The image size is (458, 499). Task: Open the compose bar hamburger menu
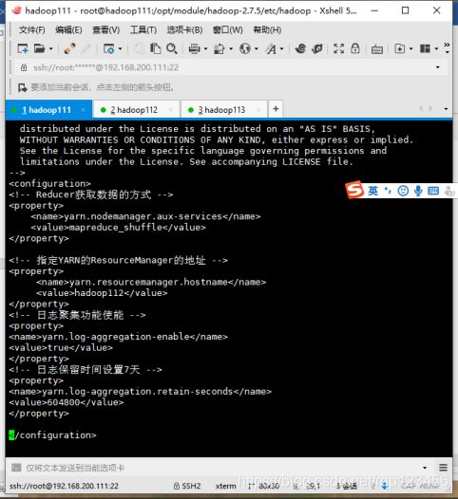[443, 468]
